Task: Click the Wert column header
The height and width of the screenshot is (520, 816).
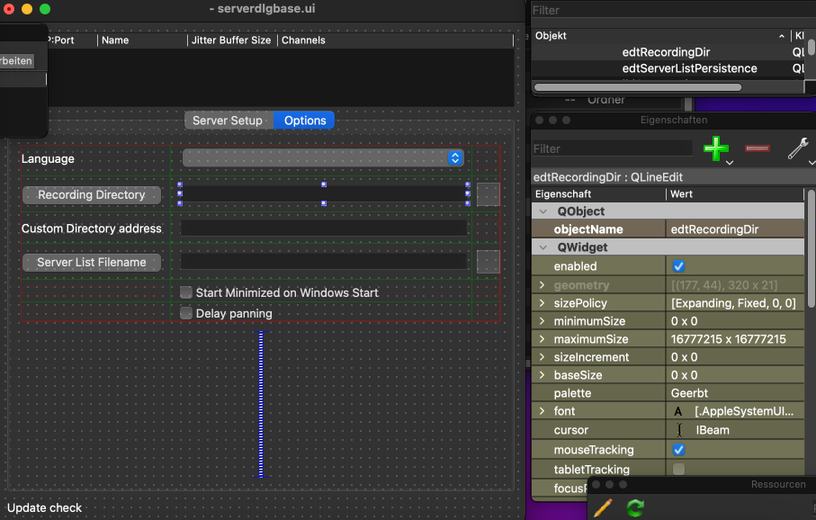Action: (x=735, y=194)
